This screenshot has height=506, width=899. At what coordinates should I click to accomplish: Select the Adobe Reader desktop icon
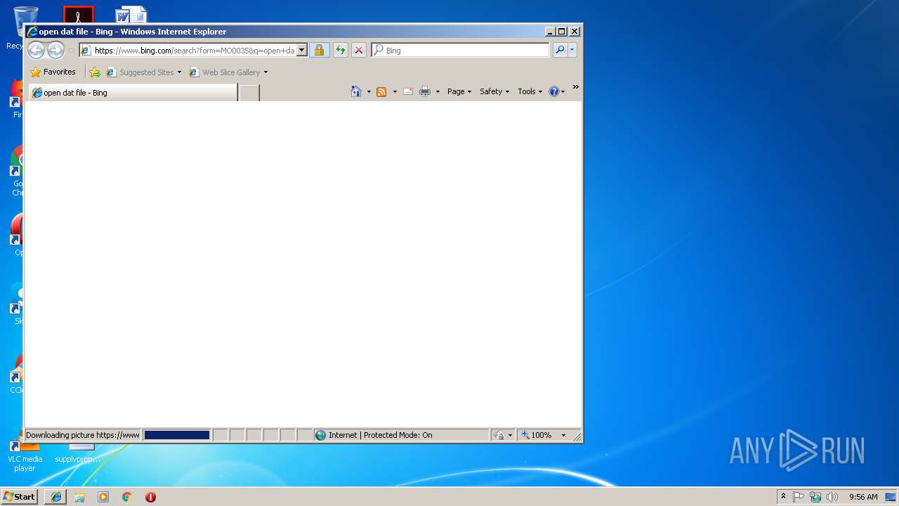pyautogui.click(x=79, y=14)
